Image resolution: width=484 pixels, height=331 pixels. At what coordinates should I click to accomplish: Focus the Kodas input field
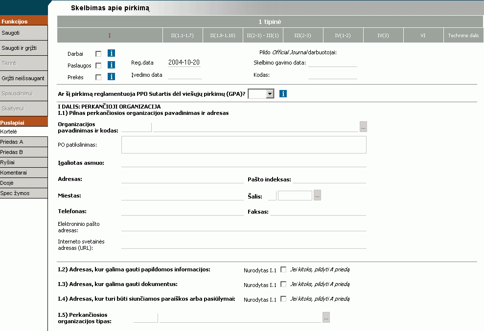click(333, 75)
